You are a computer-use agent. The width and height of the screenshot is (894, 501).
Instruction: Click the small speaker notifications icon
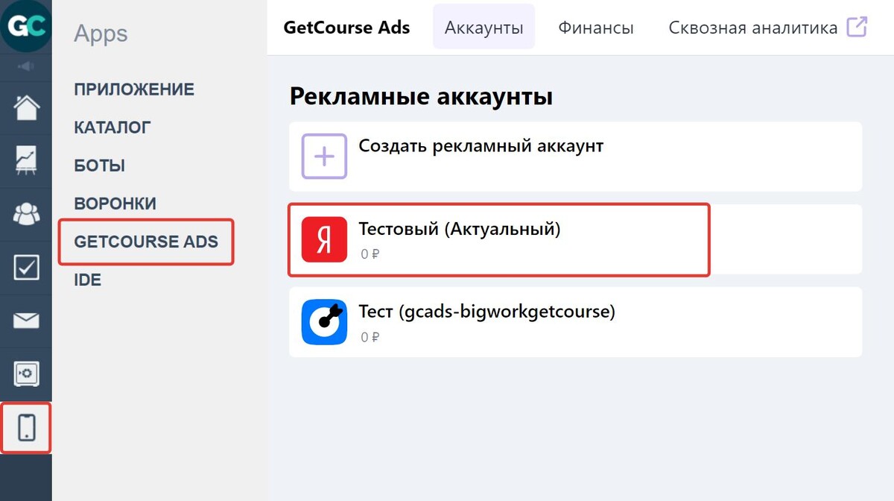[x=26, y=67]
